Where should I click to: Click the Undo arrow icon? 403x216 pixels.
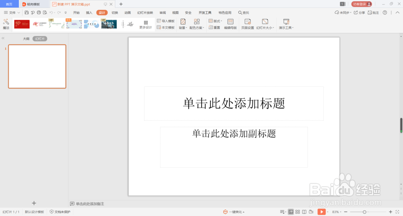point(51,12)
